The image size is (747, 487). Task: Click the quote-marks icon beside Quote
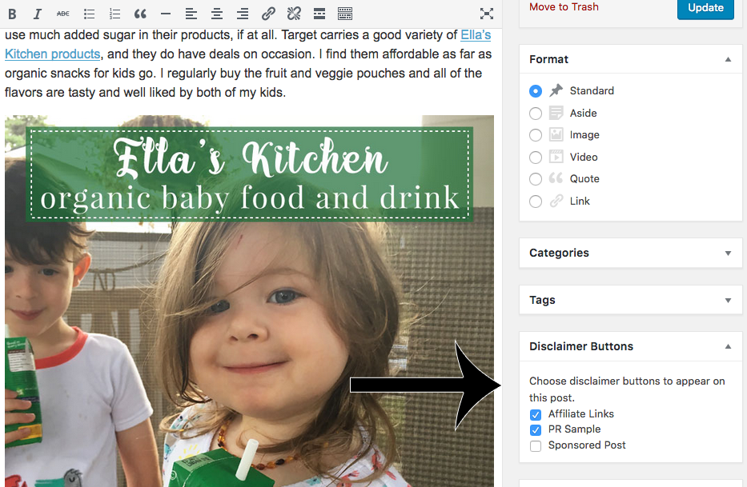(556, 178)
